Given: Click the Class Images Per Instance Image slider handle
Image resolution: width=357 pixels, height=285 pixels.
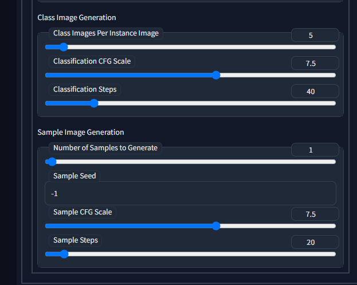Looking at the screenshot, I should 64,47.
